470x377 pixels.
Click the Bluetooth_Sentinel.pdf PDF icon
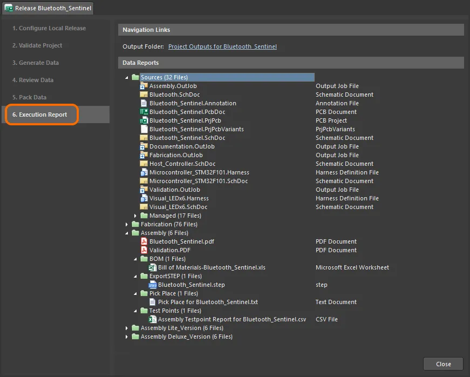(144, 241)
